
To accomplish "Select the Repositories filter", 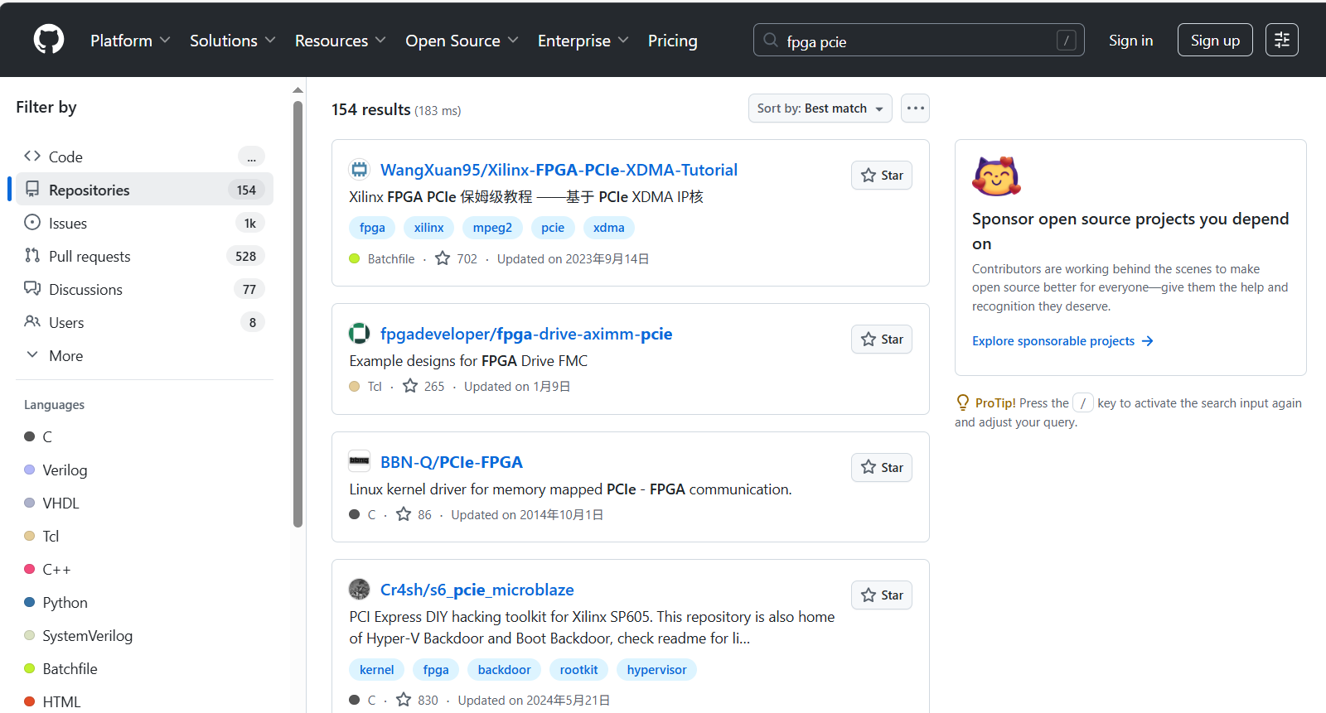I will pyautogui.click(x=144, y=190).
